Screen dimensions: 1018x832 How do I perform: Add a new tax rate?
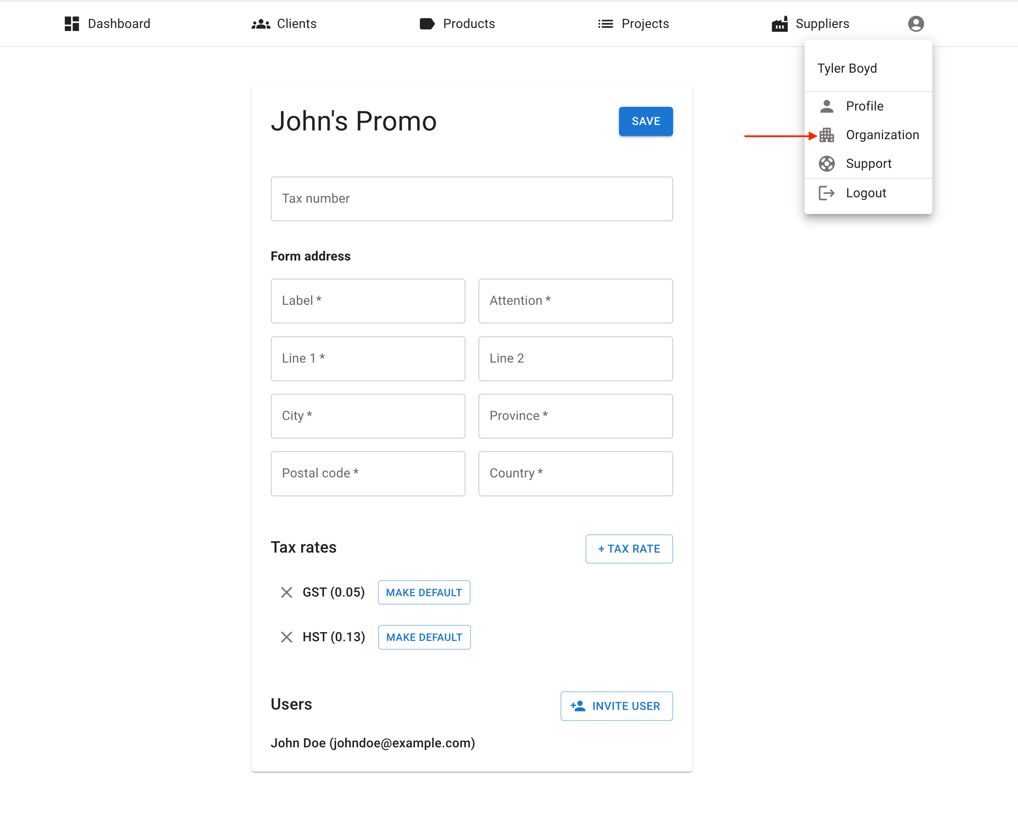point(629,549)
